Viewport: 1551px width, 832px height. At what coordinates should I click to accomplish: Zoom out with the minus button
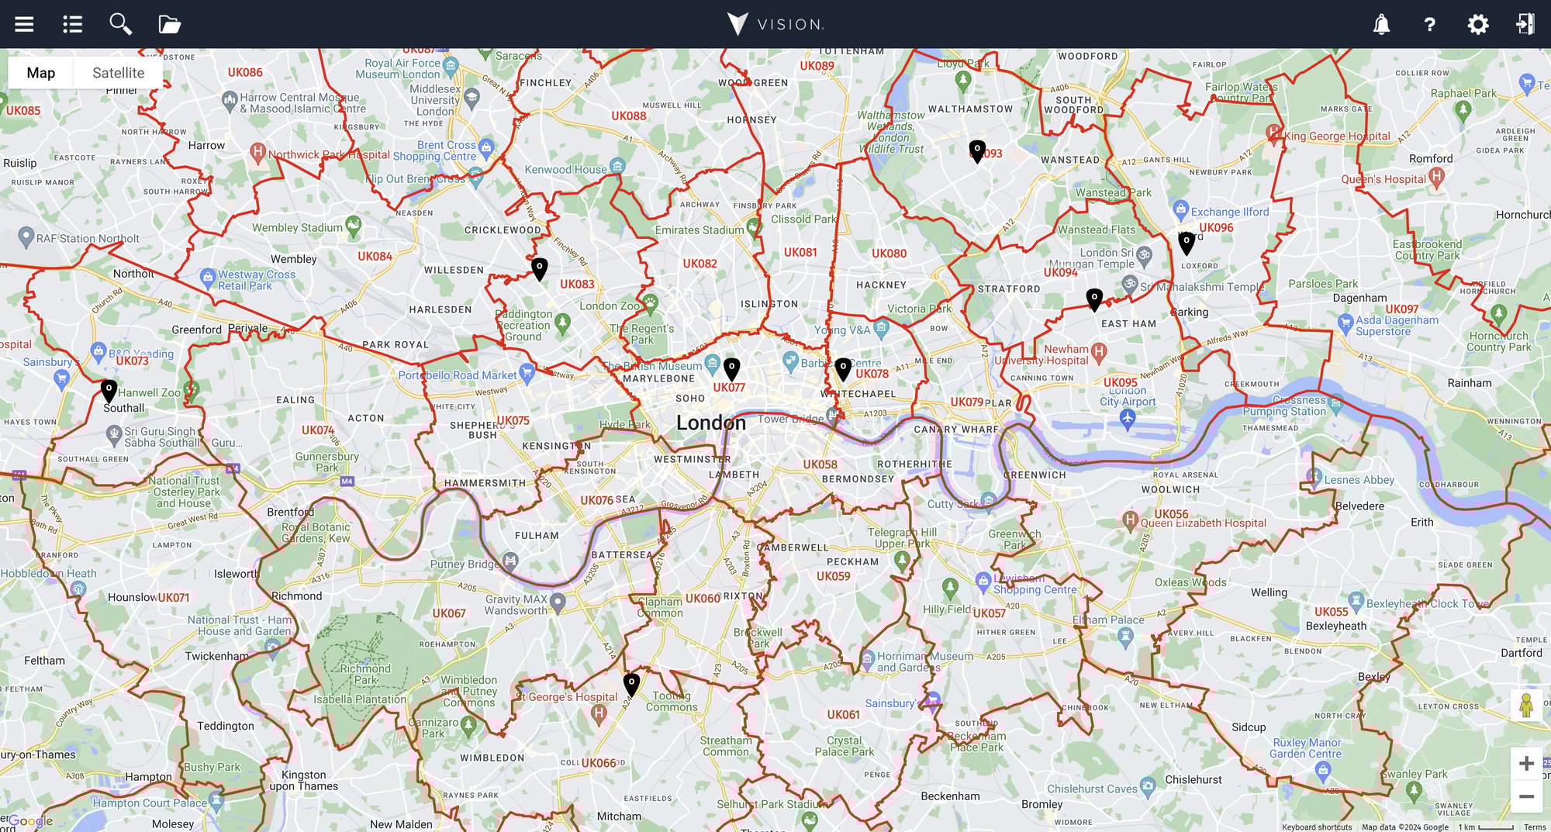coord(1526,796)
